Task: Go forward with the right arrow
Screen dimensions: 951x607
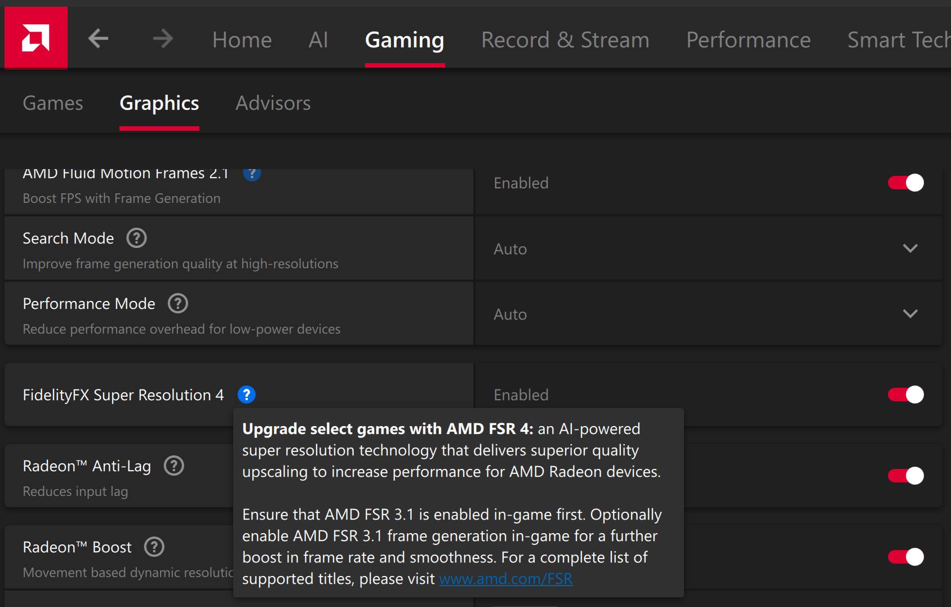Action: pos(163,39)
